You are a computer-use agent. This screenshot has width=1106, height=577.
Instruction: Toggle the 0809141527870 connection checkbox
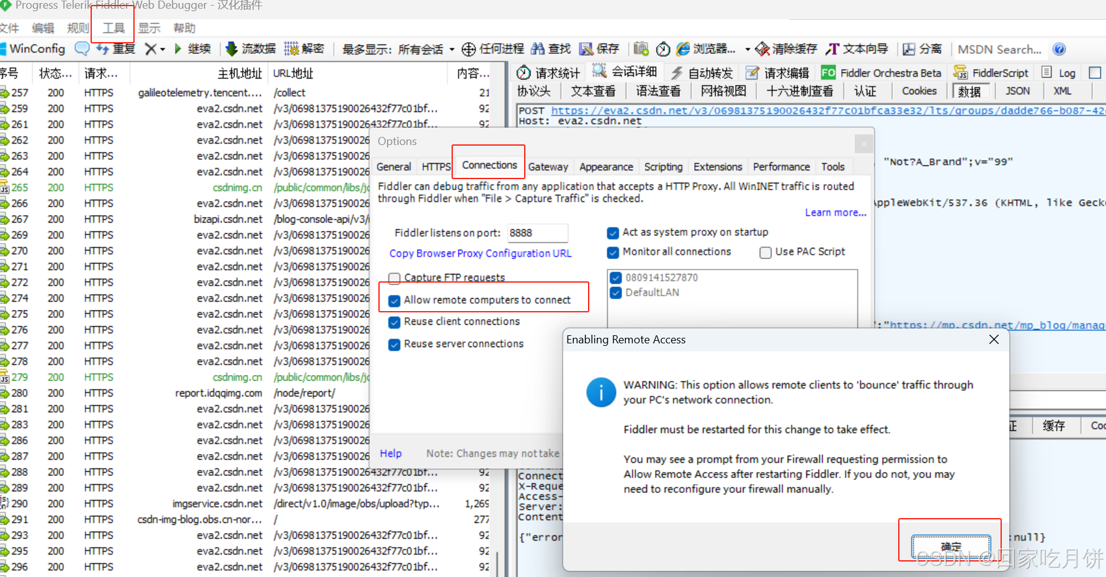click(616, 278)
